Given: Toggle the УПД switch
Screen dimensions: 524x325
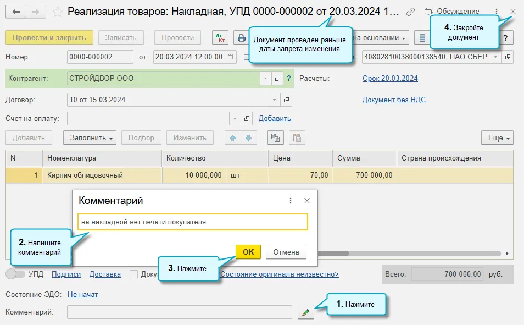Looking at the screenshot, I should click(x=15, y=274).
